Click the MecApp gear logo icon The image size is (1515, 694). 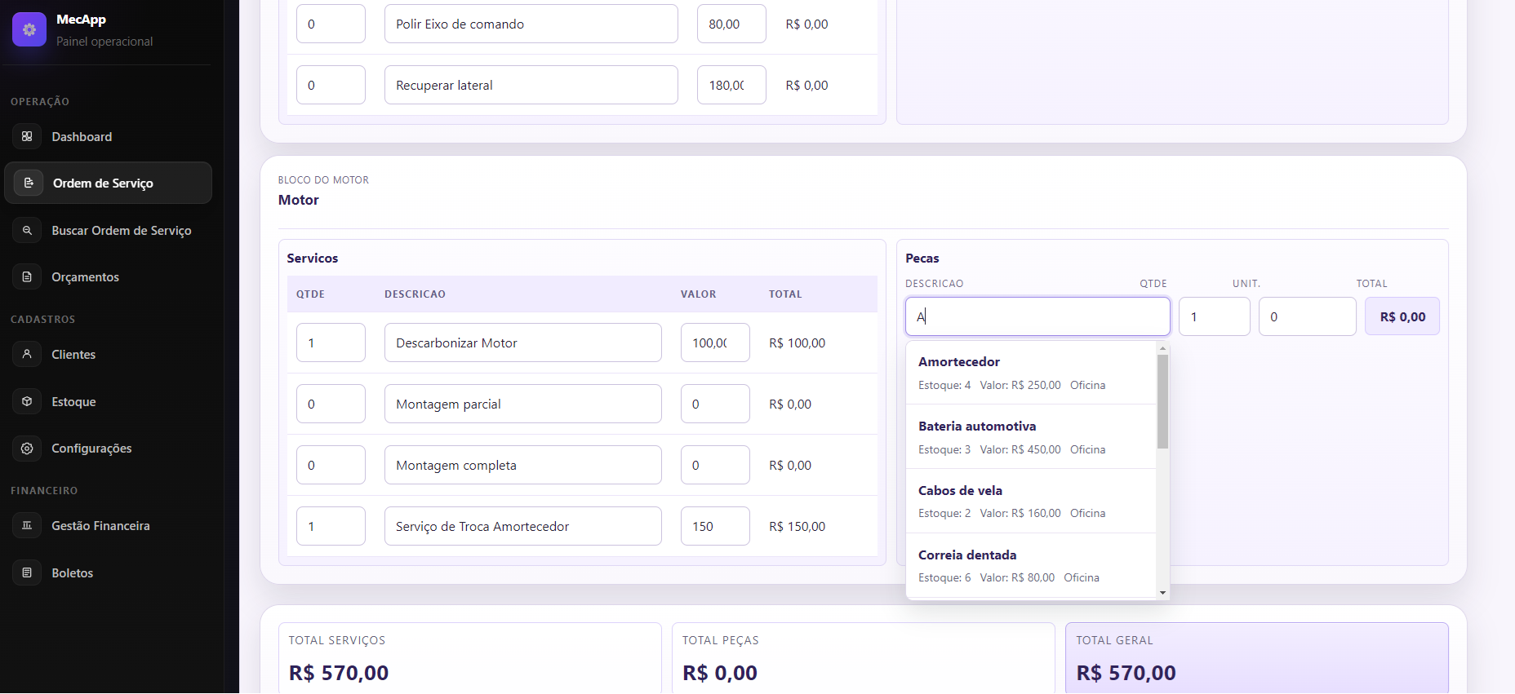[x=29, y=30]
